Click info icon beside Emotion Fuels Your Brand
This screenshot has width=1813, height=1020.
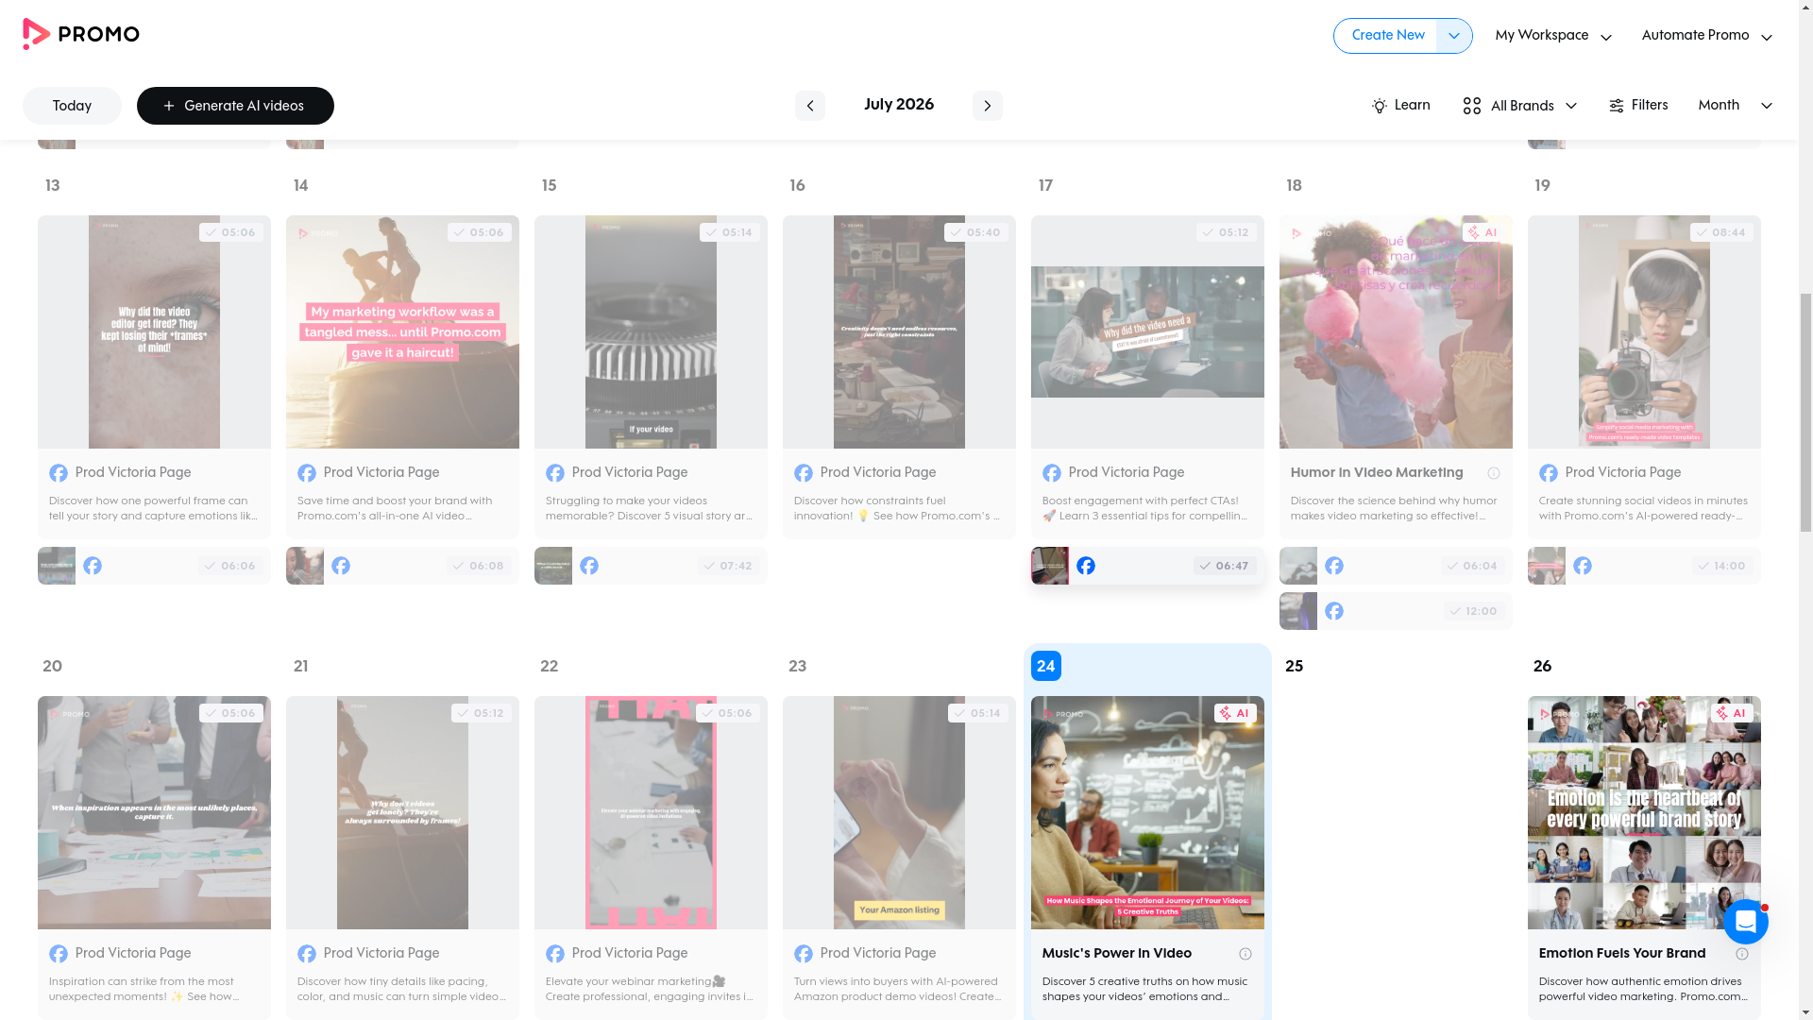(1741, 954)
